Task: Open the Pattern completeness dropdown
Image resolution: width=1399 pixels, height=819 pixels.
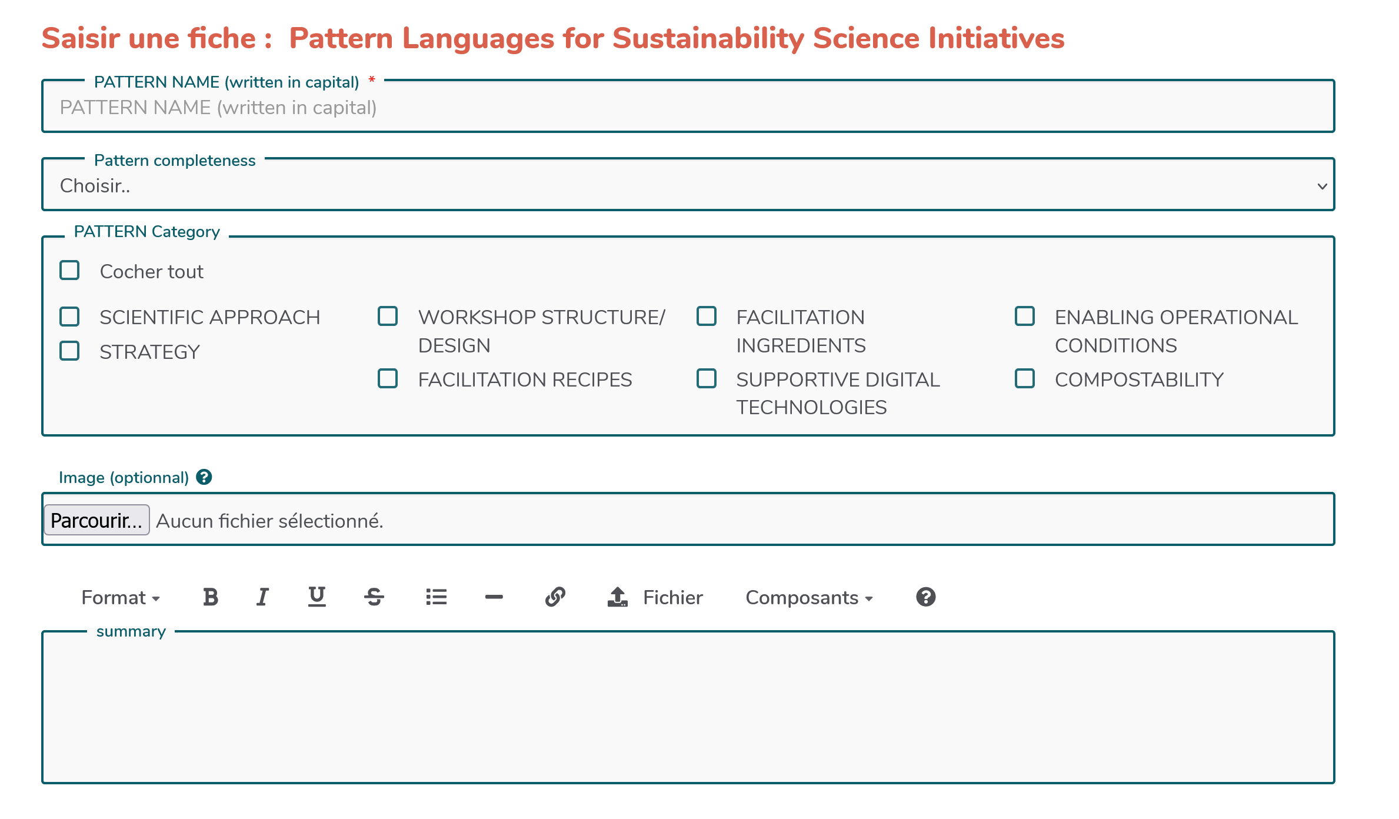Action: click(x=688, y=186)
